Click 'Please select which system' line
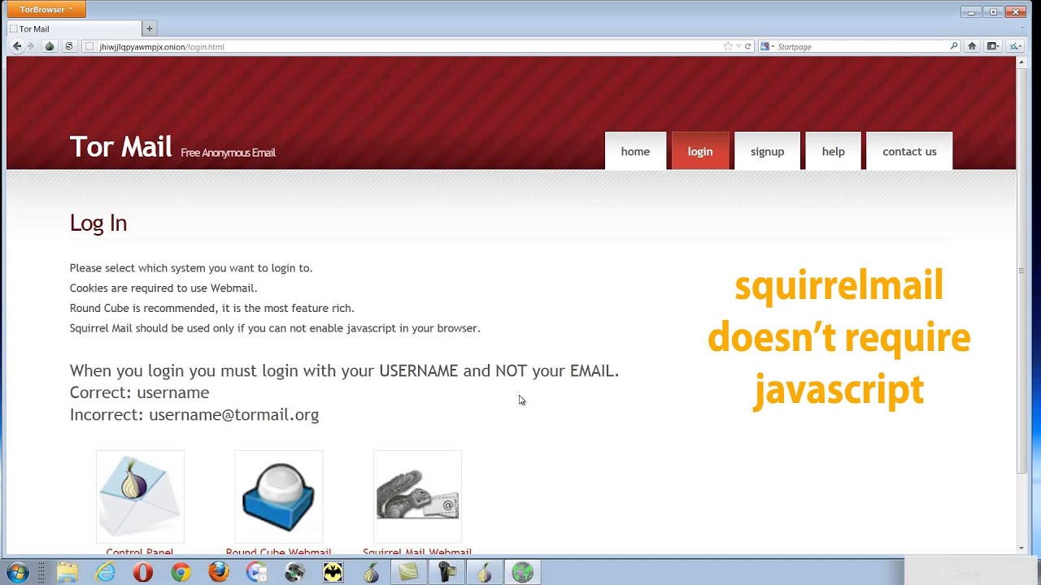The width and height of the screenshot is (1041, 585). point(191,268)
